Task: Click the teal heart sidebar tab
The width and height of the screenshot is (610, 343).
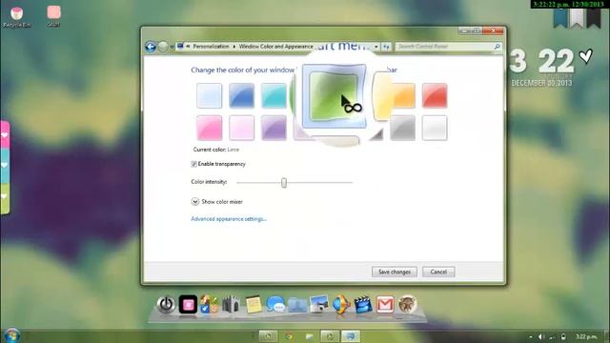Action: pyautogui.click(x=5, y=165)
